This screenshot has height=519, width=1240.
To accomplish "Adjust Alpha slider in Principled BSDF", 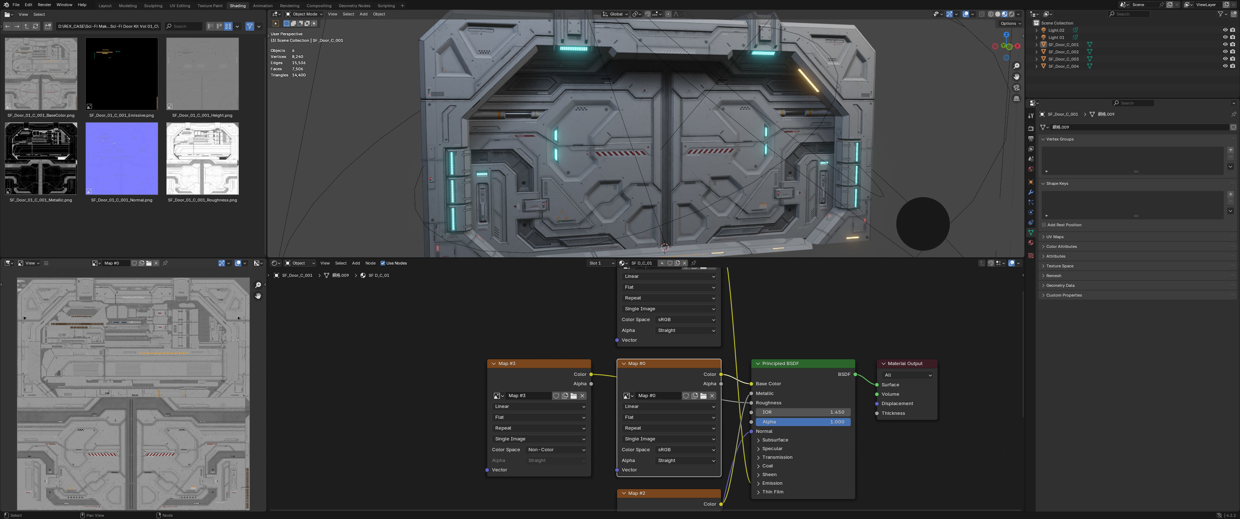I will coord(803,422).
